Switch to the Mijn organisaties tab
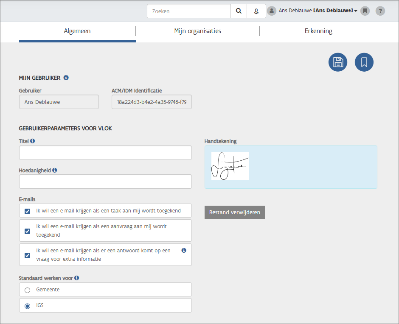This screenshot has height=324, width=399. click(x=197, y=31)
